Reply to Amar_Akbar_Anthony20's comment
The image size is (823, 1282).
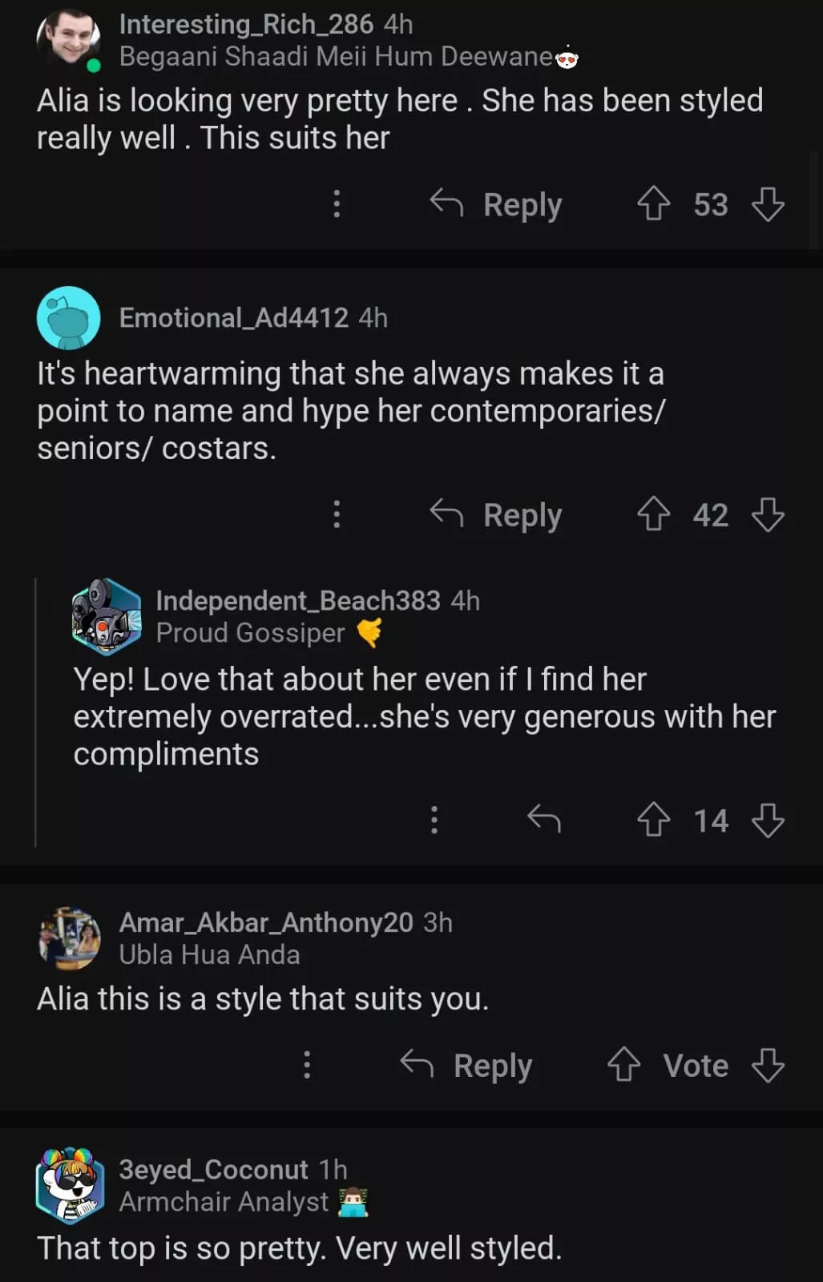(467, 1066)
